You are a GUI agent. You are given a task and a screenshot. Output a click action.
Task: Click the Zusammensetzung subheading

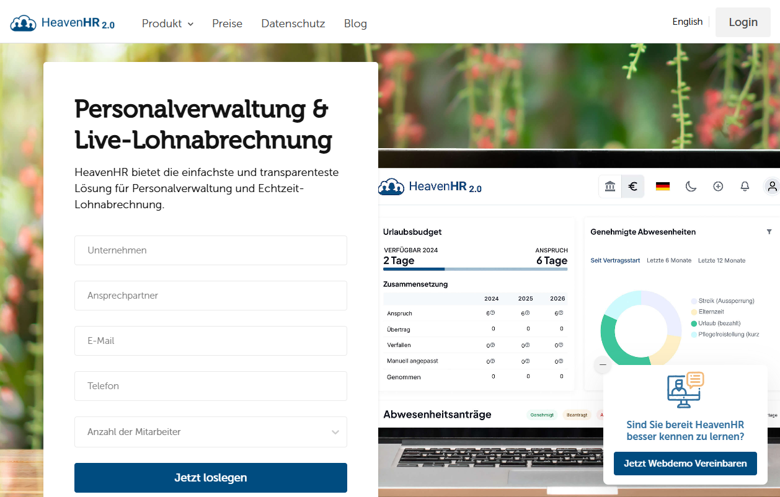[x=415, y=284]
